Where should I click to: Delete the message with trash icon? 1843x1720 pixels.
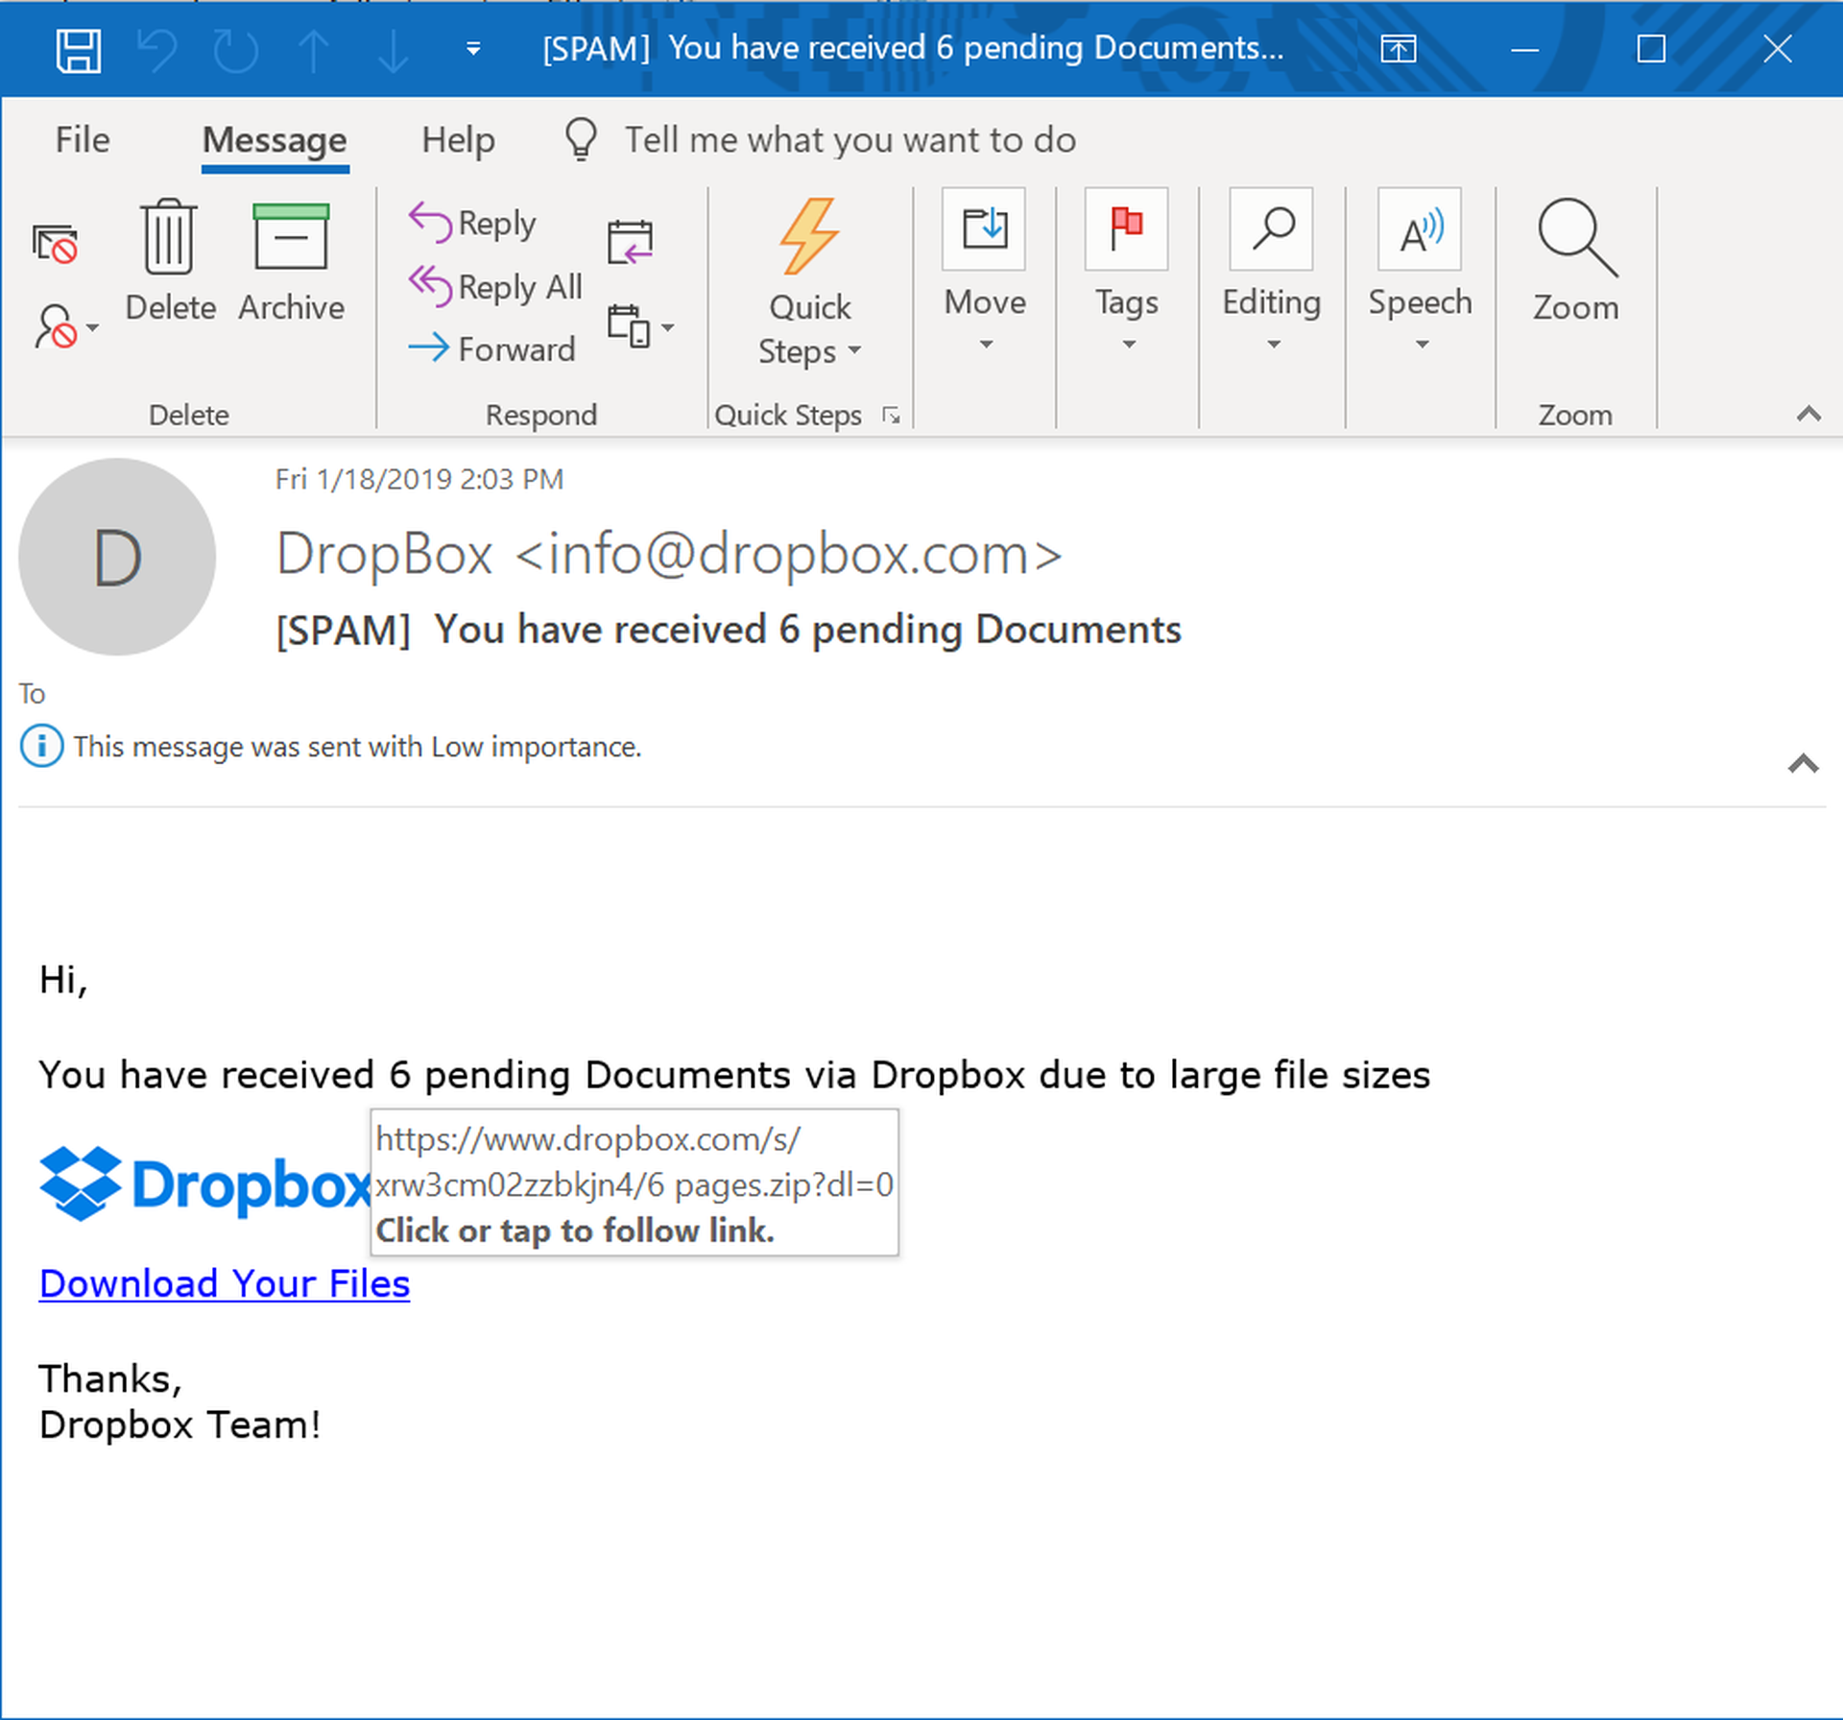pos(170,261)
